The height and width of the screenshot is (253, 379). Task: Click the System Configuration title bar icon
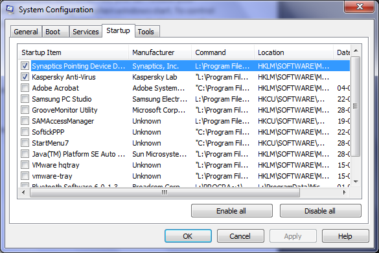pos(10,10)
